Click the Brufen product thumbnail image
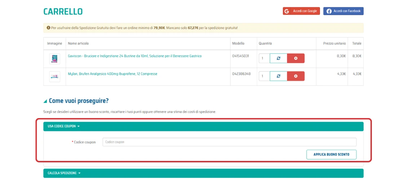The height and width of the screenshot is (180, 400). (54, 77)
